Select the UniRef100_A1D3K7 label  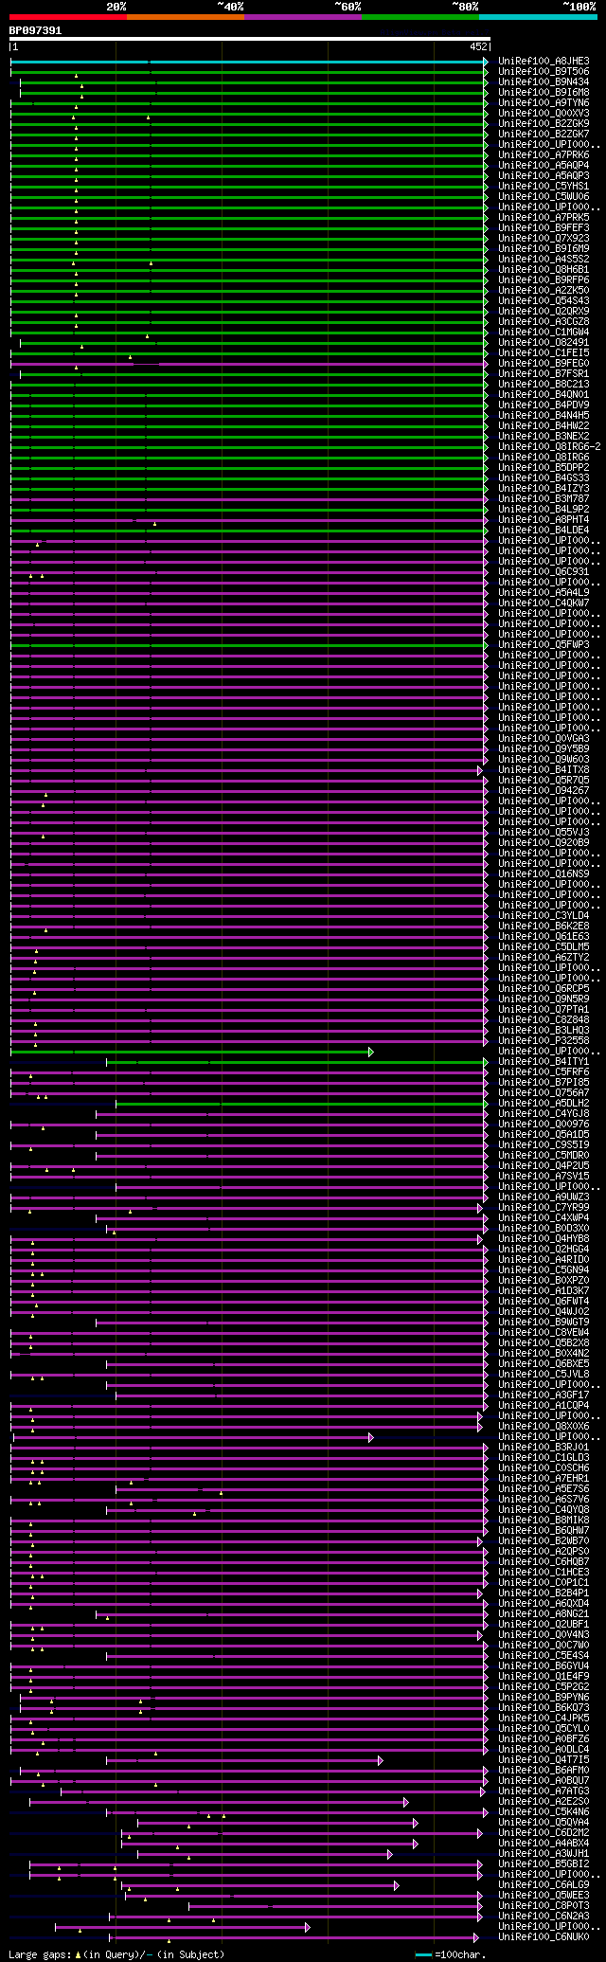click(544, 1291)
